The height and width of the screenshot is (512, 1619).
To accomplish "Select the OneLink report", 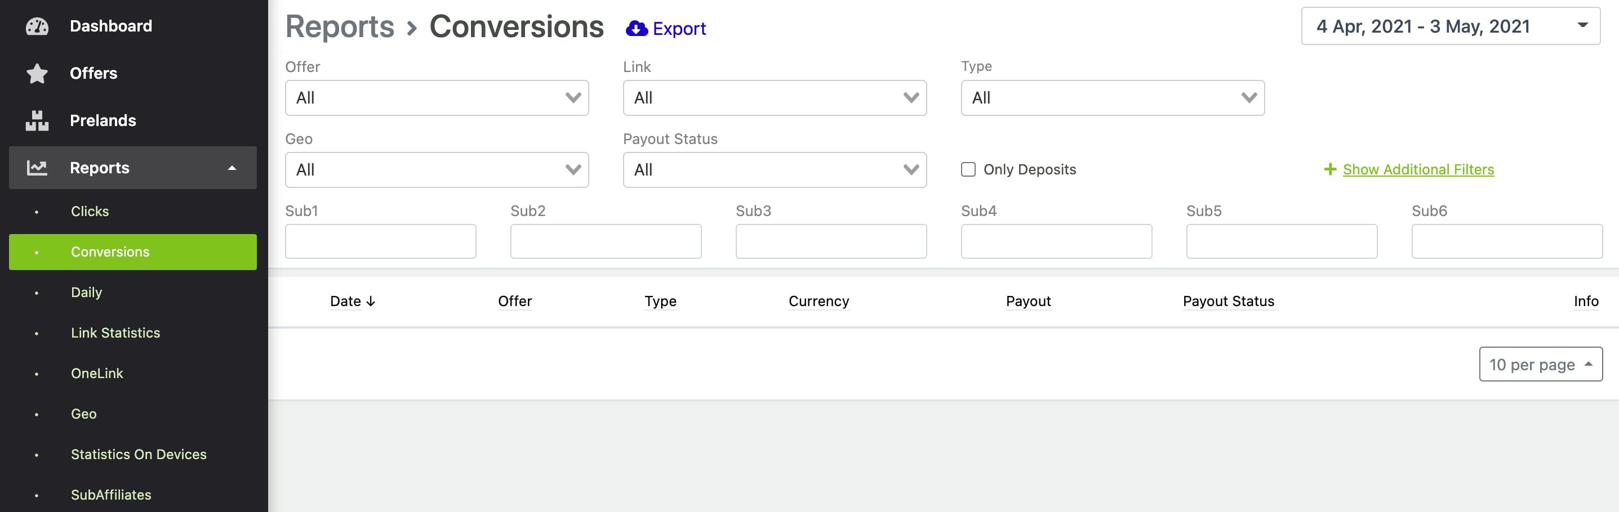I will (x=97, y=374).
